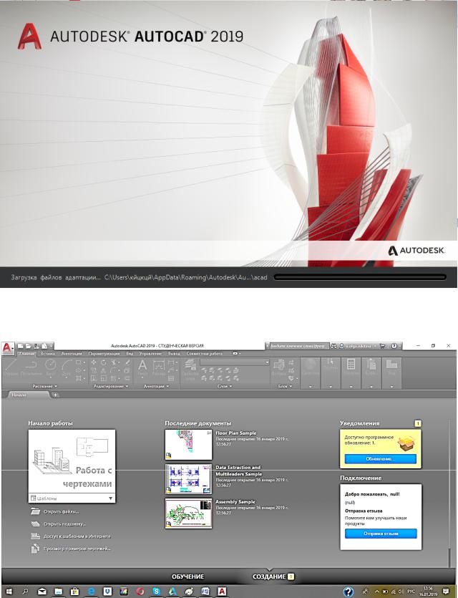Image resolution: width=458 pixels, height=598 pixels.
Task: Show hidden system tray icons chevron
Action: pos(377,592)
